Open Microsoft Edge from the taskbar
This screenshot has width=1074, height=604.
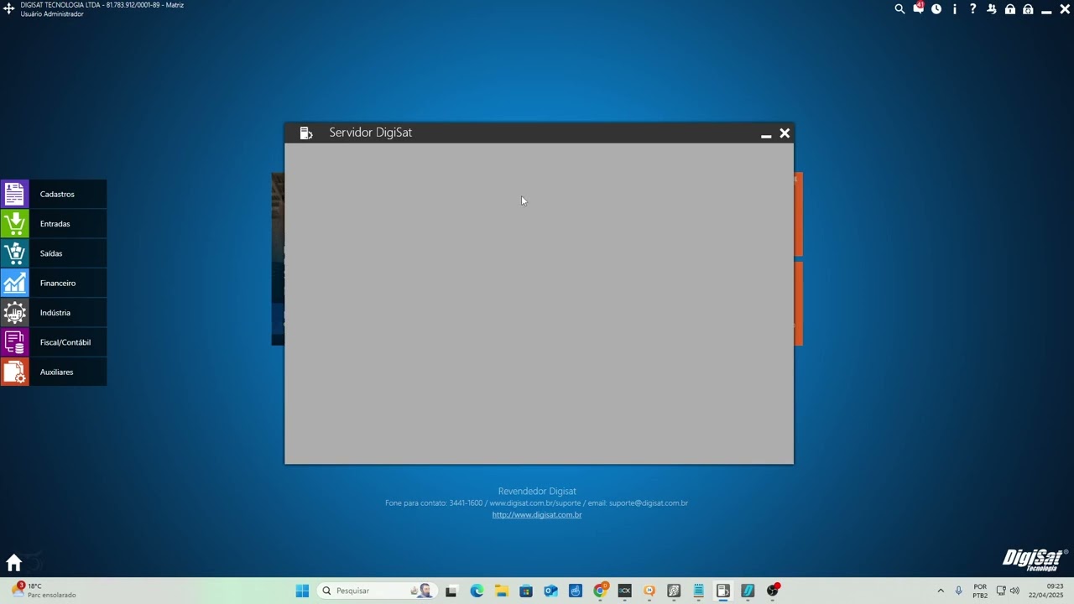477,591
